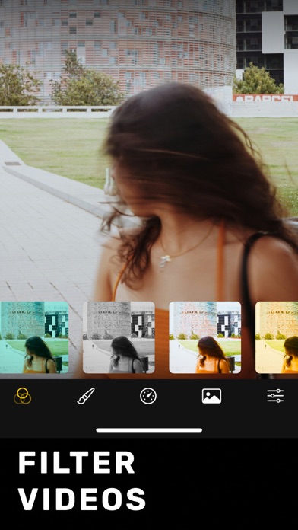
Task: Open the adjustment sliders icon
Action: pos(275,396)
